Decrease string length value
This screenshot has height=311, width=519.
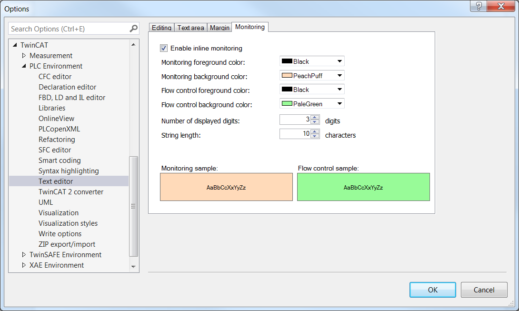[x=315, y=136]
